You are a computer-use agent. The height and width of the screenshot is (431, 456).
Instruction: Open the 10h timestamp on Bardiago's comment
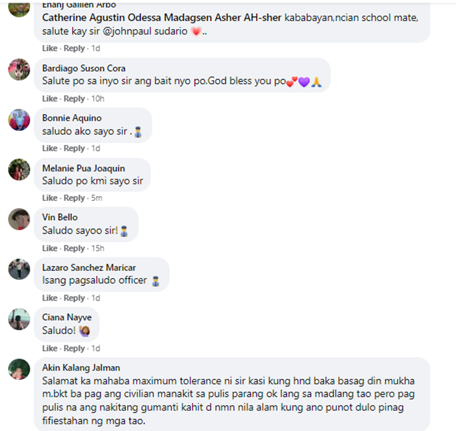[x=98, y=99]
